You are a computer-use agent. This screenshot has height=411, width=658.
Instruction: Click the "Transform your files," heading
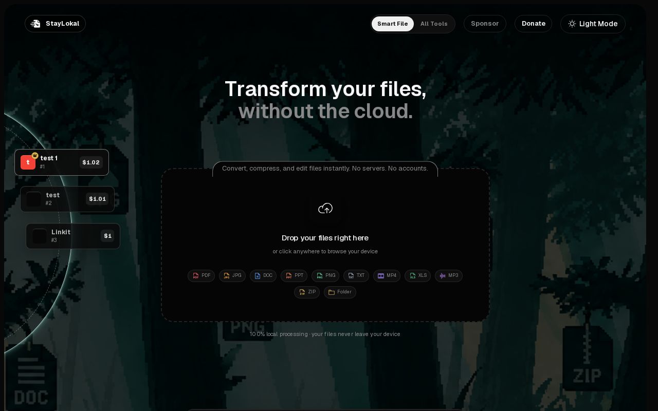325,89
